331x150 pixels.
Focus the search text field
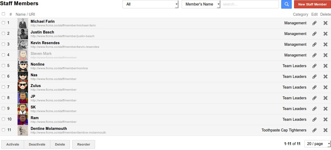[x=249, y=4]
